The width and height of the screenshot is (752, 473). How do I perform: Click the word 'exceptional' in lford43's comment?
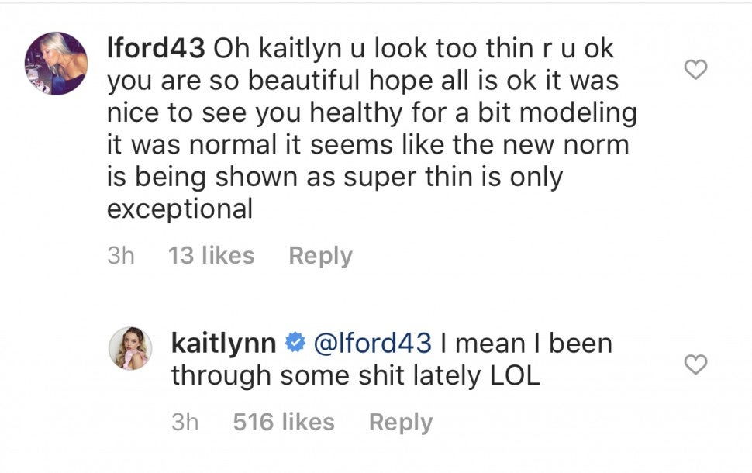180,209
